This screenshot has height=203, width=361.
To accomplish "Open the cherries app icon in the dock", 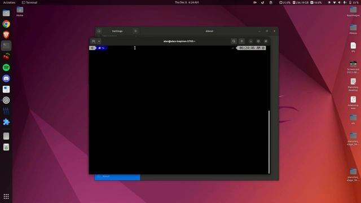I will (6, 56).
